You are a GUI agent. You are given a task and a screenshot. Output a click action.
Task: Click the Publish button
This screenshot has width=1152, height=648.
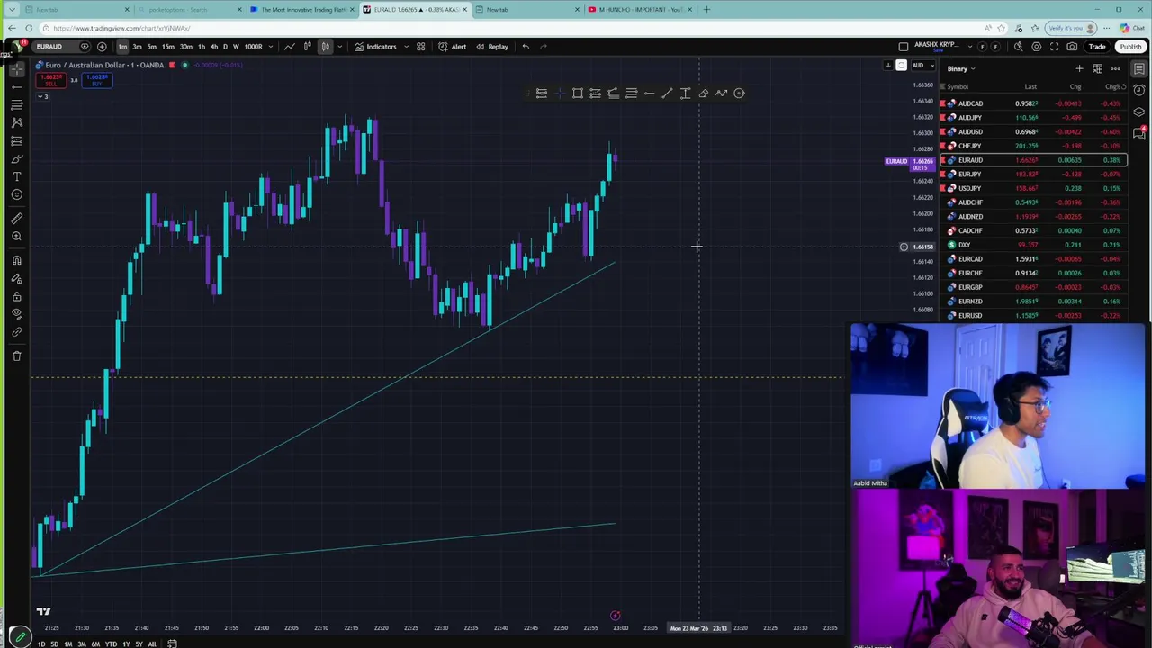point(1130,47)
